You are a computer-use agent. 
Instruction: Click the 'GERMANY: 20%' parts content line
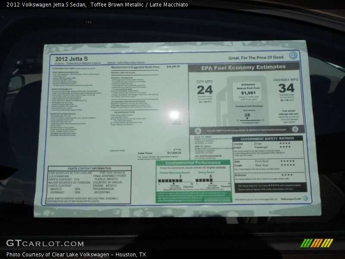pos(65,192)
